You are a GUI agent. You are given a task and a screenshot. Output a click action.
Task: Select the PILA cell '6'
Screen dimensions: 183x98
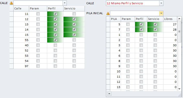click(115, 56)
